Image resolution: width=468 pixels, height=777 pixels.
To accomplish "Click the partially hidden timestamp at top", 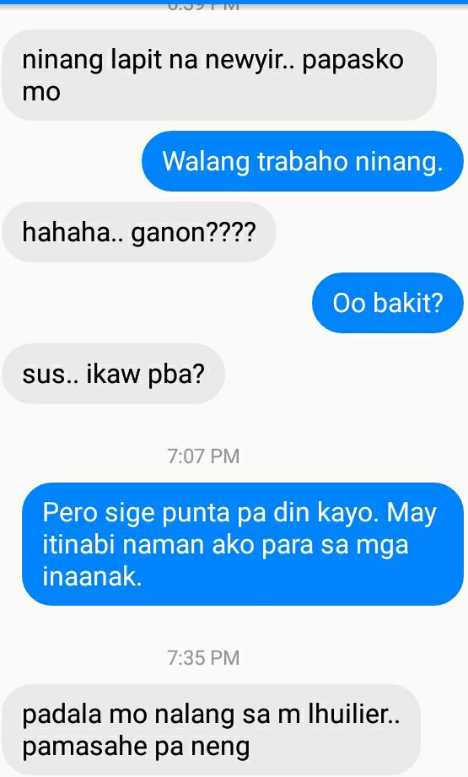I will tap(203, 7).
